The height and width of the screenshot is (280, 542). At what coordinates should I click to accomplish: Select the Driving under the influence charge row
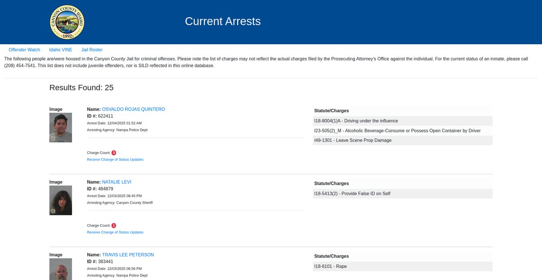tap(402, 121)
